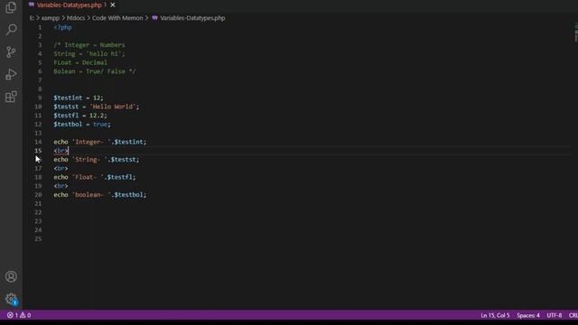Open the Manage settings gear

[11, 299]
